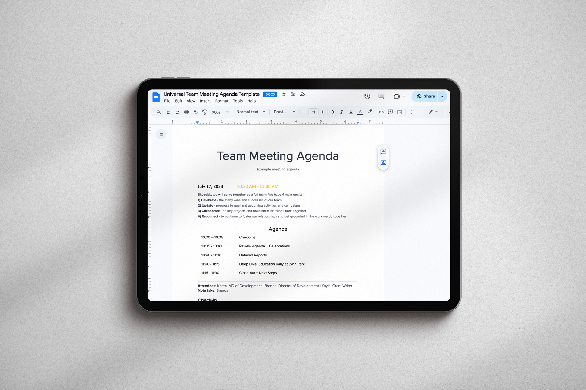Screen dimensions: 586x390
Task: Add comment using side floating button
Action: coord(383,152)
